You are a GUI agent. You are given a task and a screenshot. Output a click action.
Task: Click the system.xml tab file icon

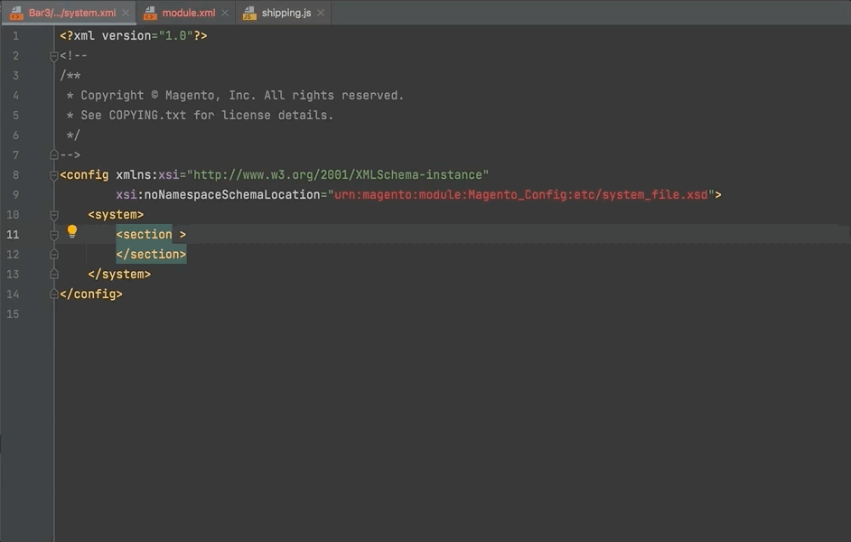(x=16, y=14)
